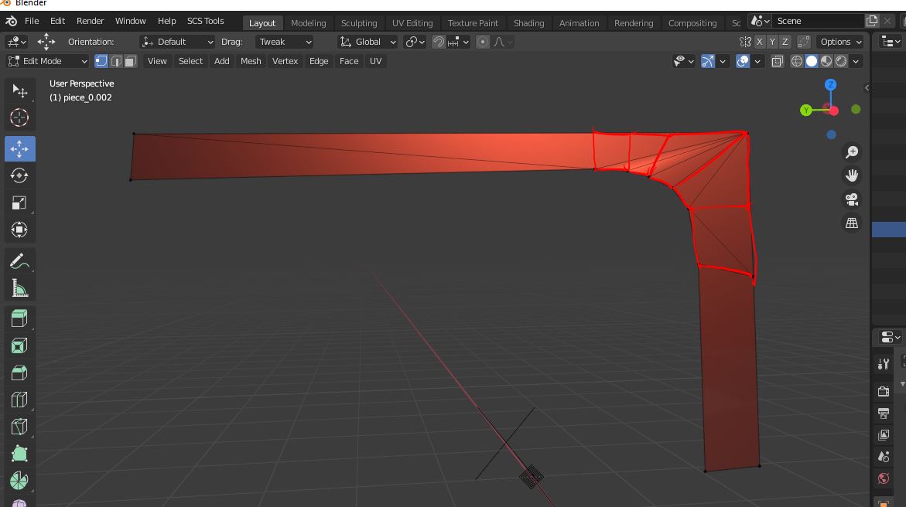Switch to rendered shading
906x507 pixels.
pyautogui.click(x=841, y=61)
